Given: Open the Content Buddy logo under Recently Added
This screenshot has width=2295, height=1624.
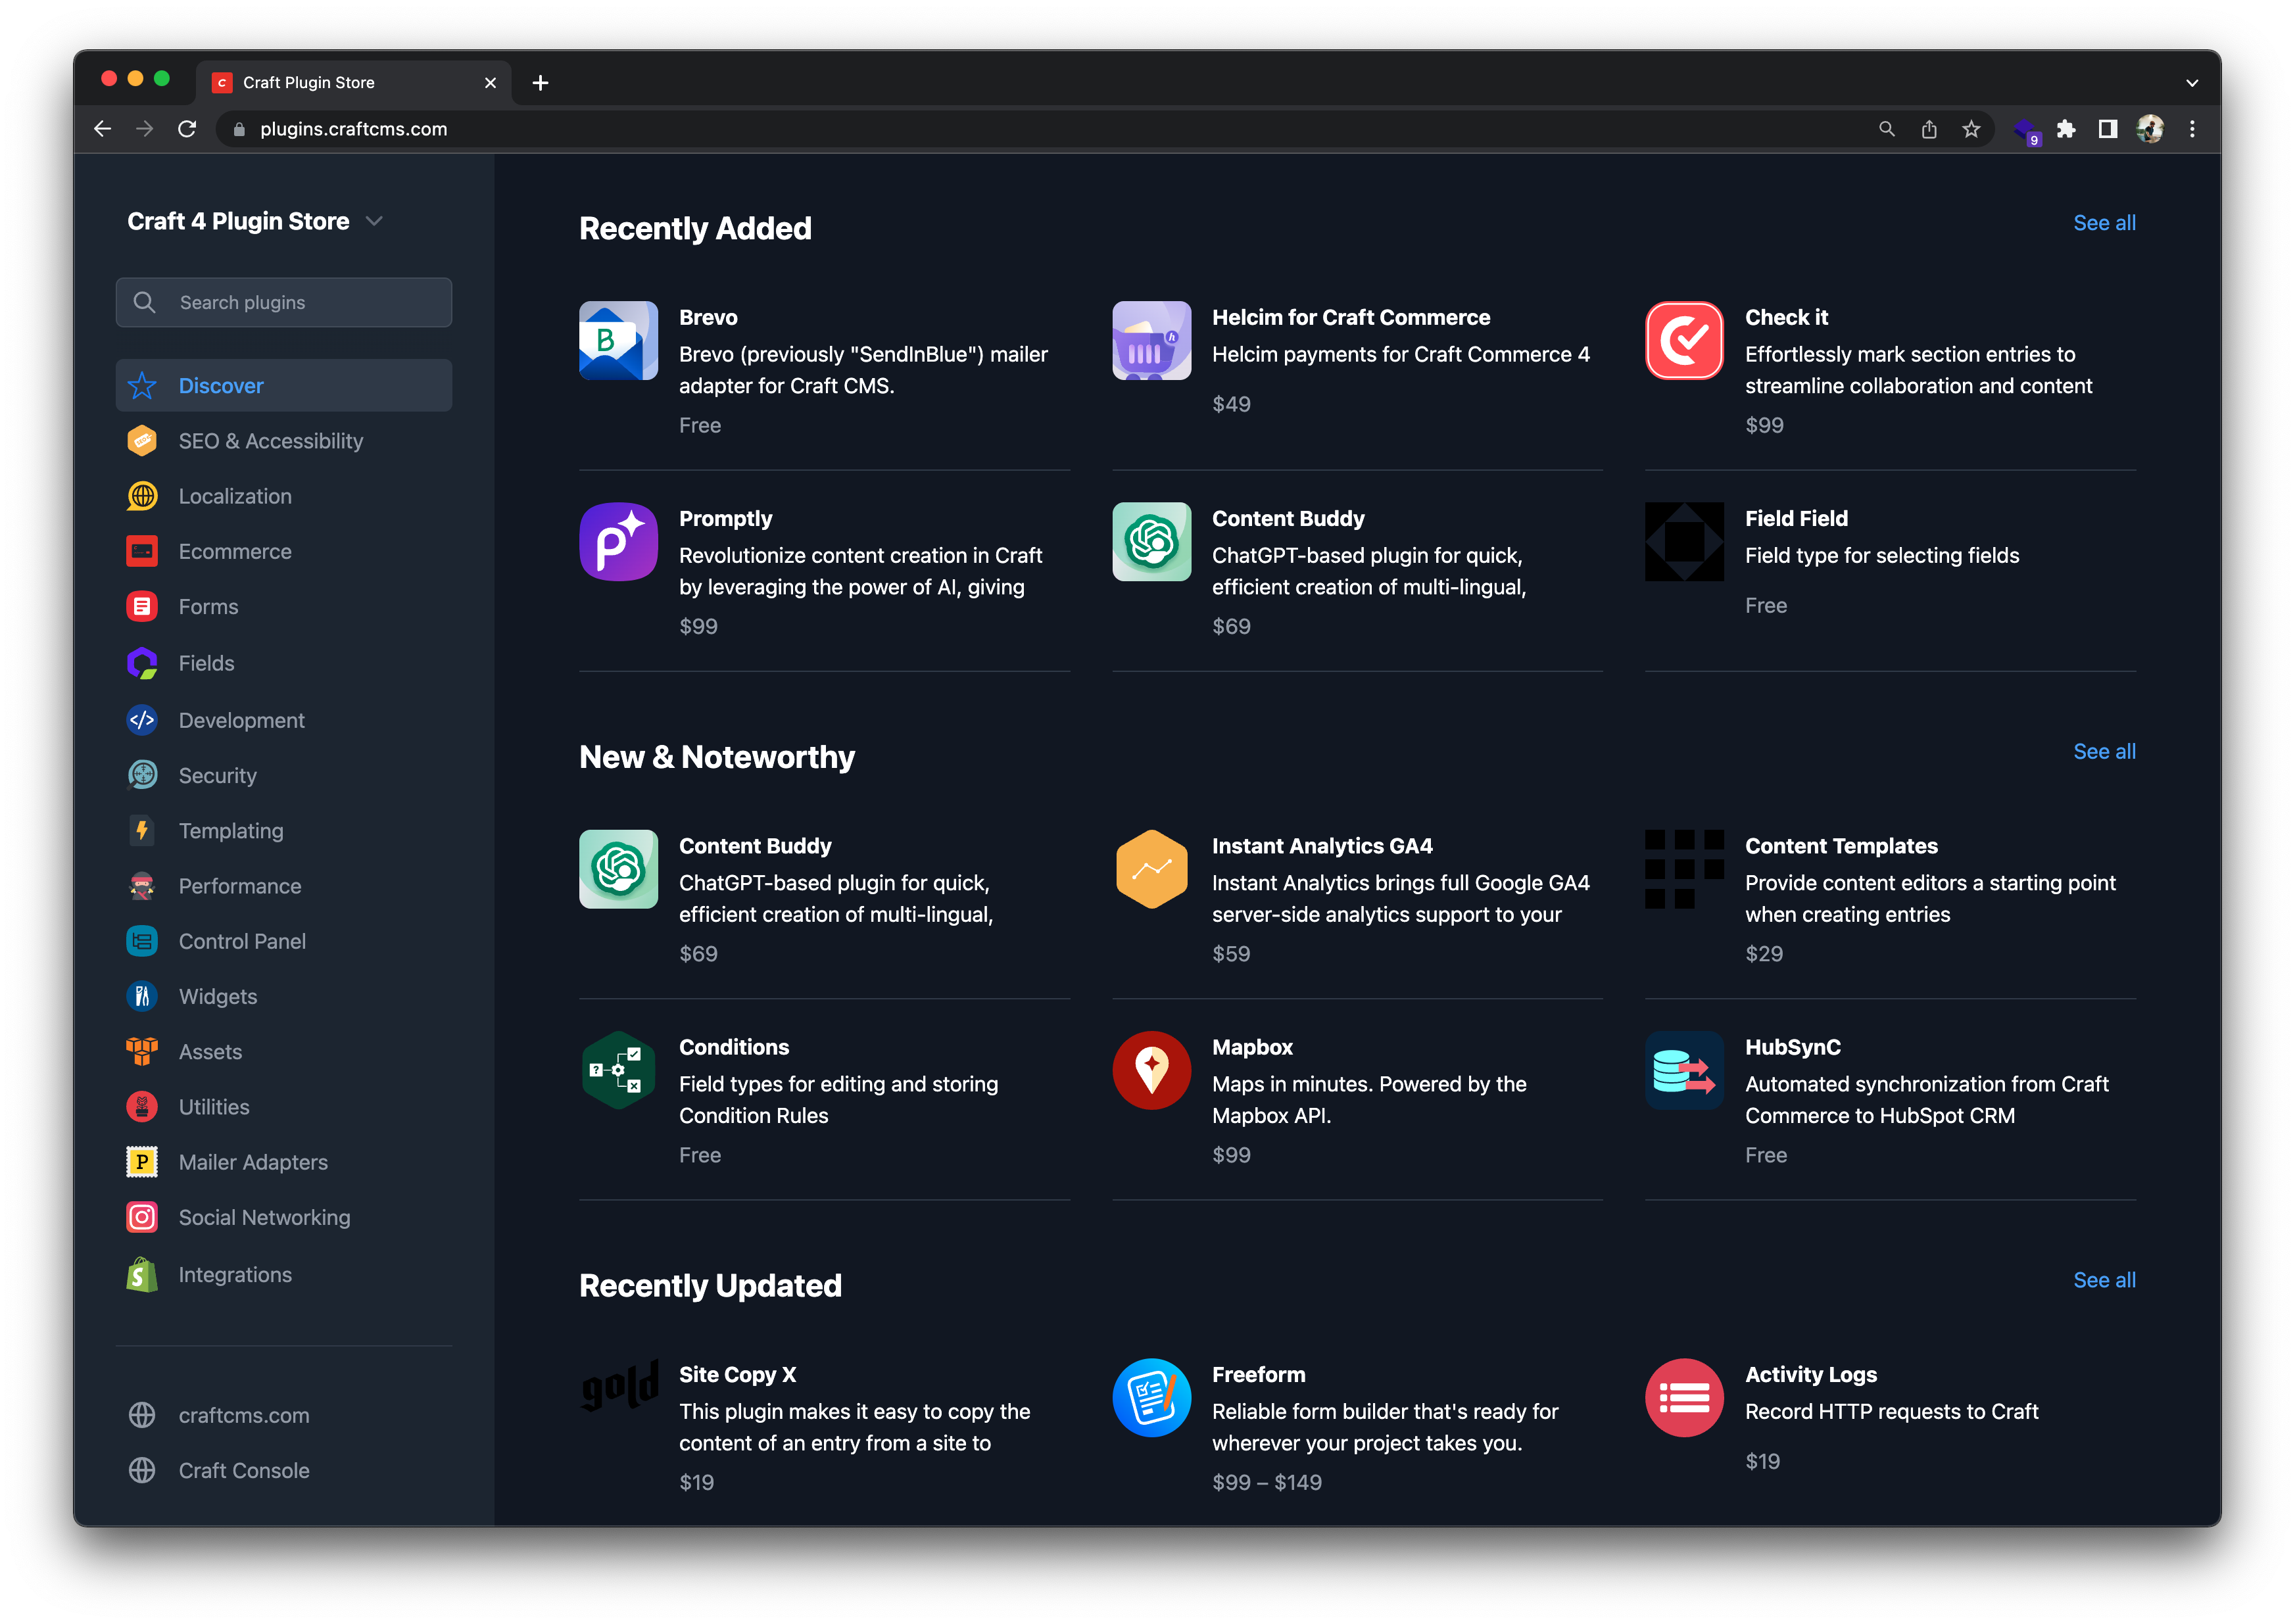Looking at the screenshot, I should 1151,542.
